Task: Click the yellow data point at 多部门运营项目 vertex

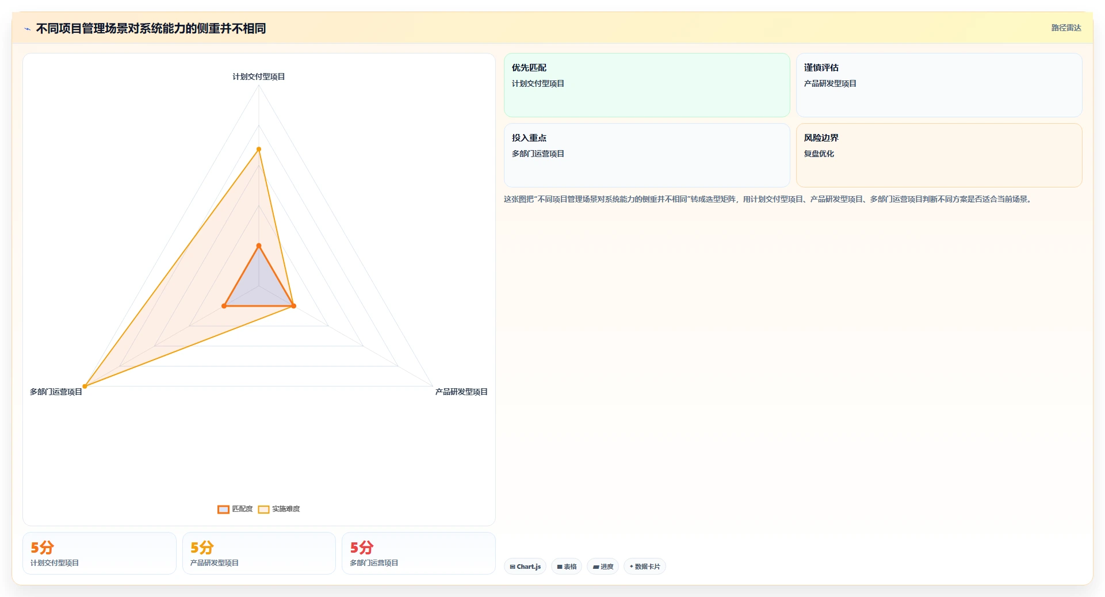Action: point(85,386)
